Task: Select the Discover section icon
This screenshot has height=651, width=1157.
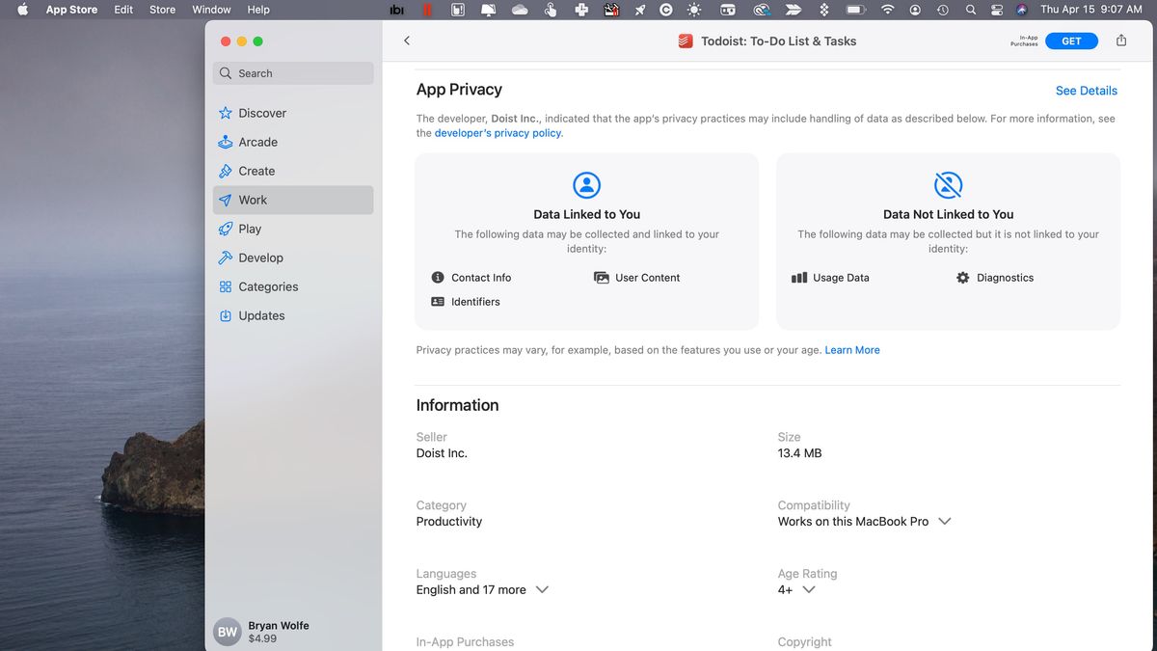Action: coord(226,113)
